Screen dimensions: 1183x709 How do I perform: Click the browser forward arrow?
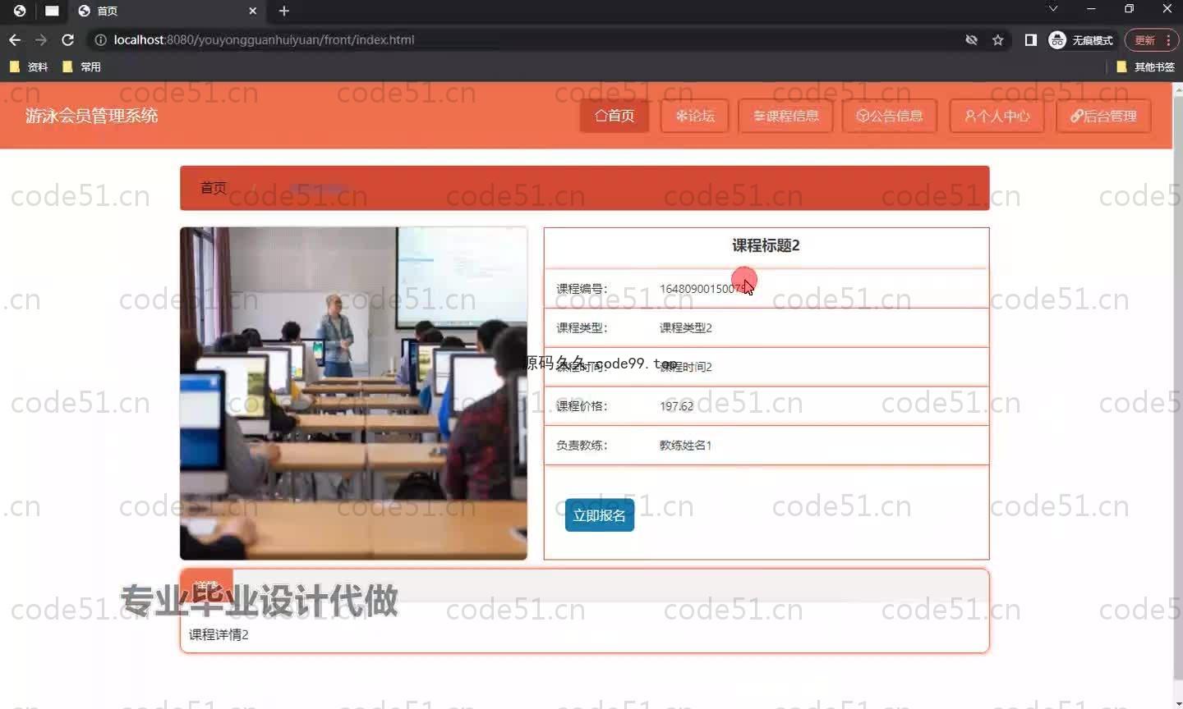(x=41, y=39)
